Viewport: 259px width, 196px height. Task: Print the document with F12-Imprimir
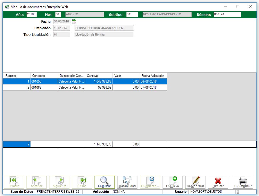coord(243,182)
